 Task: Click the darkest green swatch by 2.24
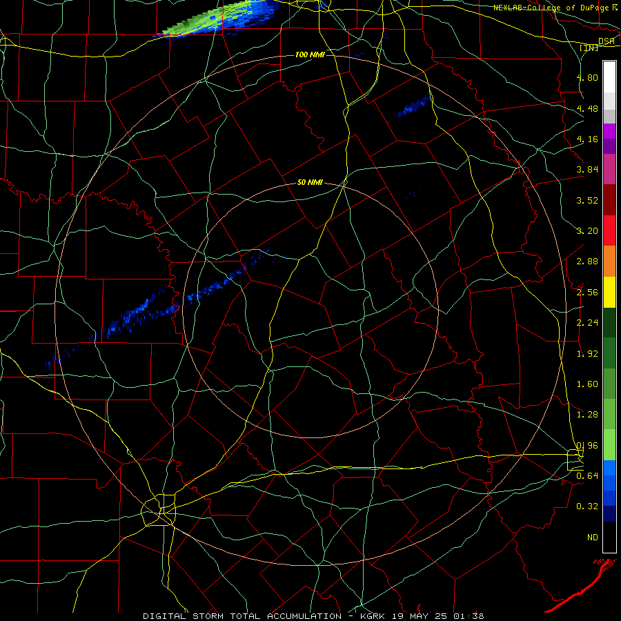click(x=609, y=322)
